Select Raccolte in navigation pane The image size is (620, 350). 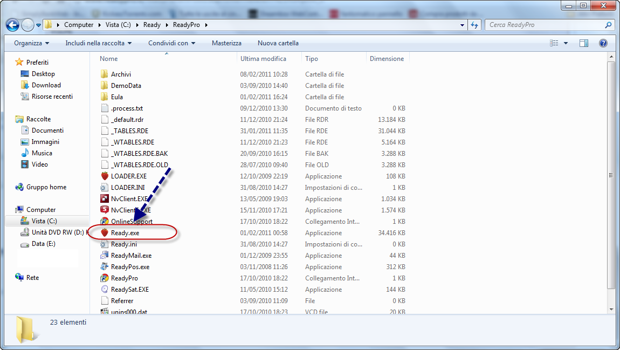coord(38,119)
